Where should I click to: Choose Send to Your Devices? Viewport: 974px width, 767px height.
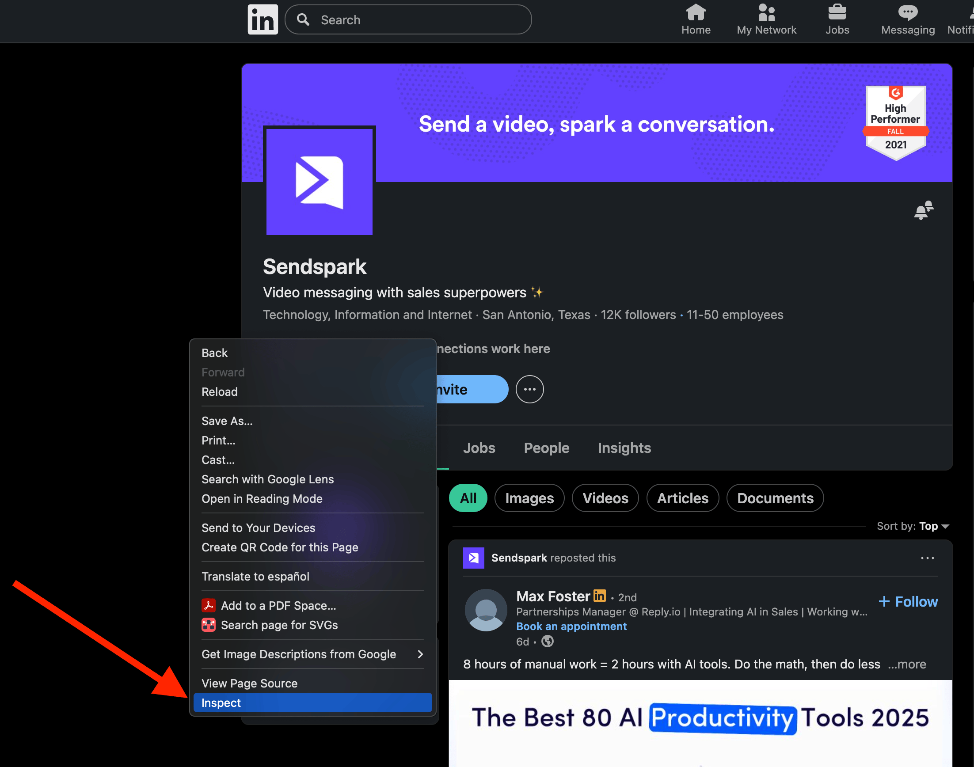click(x=312, y=528)
